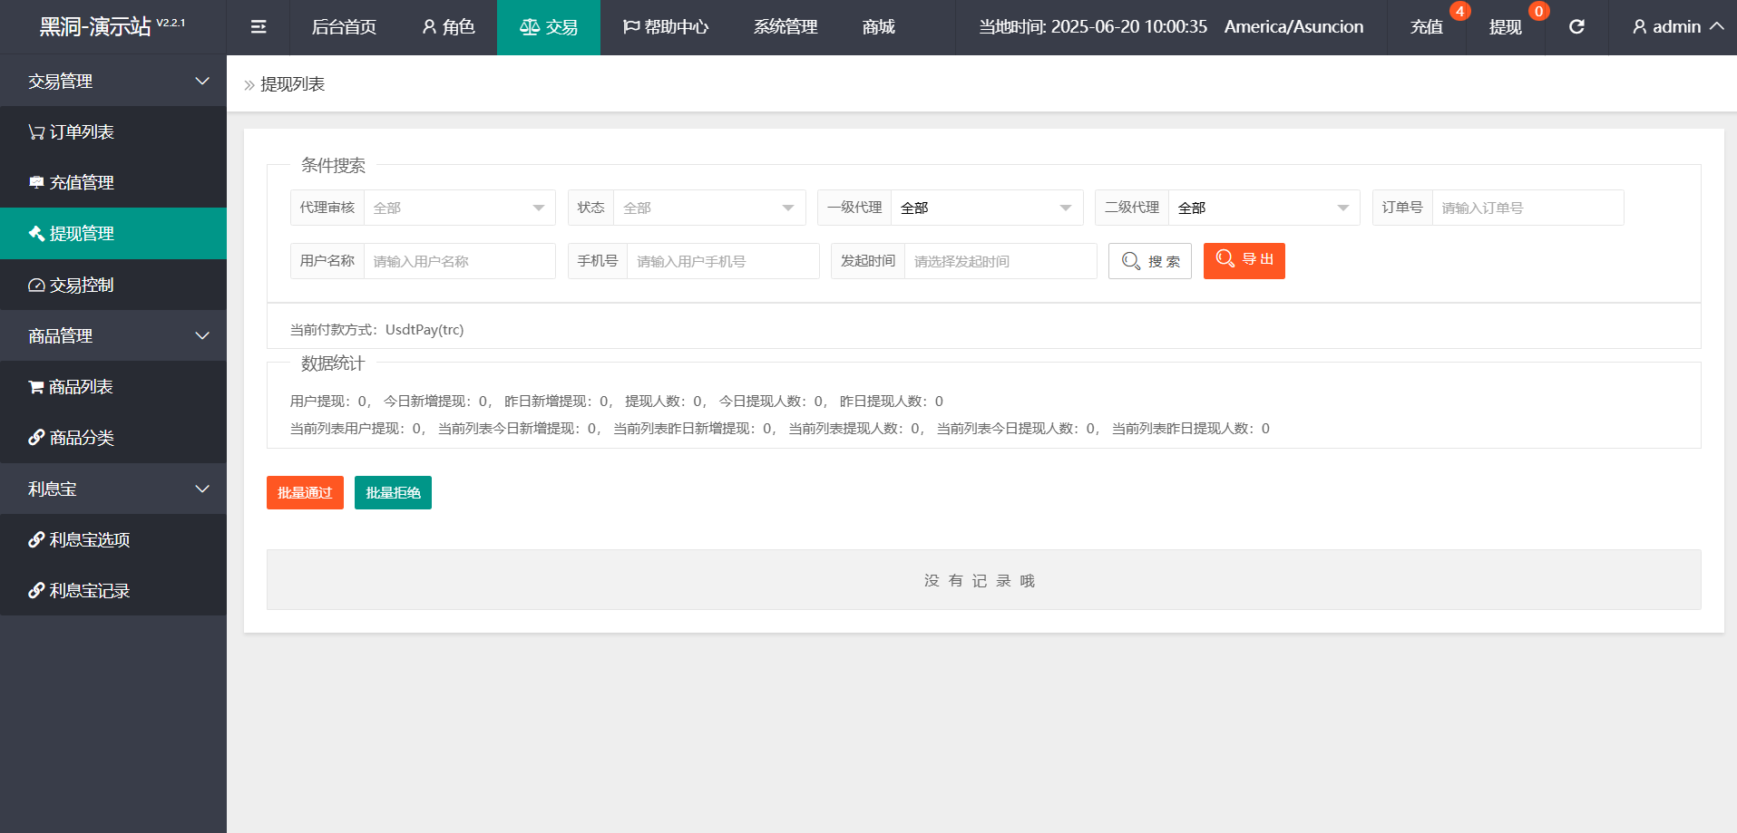Click the link icon beside 商品分类
The image size is (1737, 833).
(36, 438)
